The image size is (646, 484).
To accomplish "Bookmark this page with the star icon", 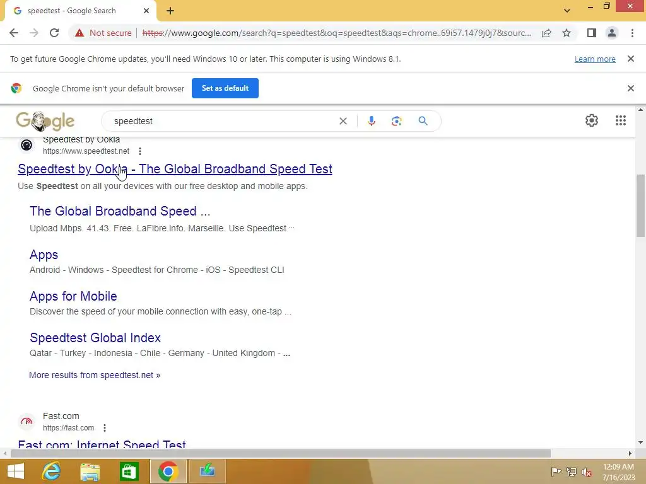I will pos(567,33).
